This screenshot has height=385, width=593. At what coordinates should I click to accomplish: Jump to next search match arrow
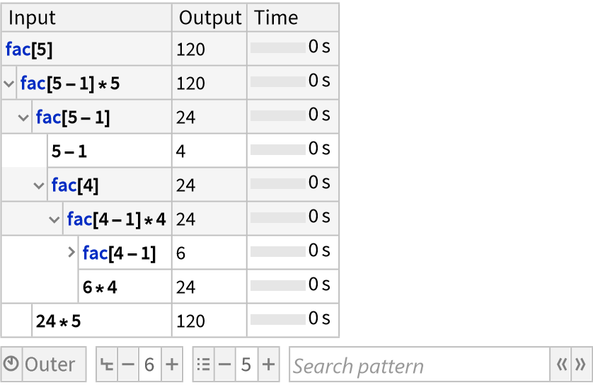click(580, 365)
